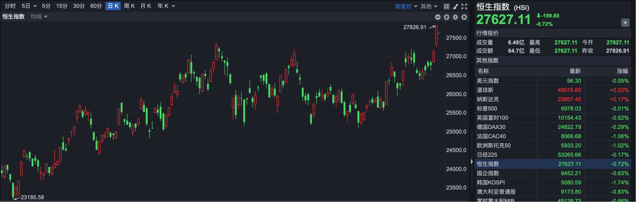Close the chart panel X icon
The image size is (636, 202).
pyautogui.click(x=464, y=17)
